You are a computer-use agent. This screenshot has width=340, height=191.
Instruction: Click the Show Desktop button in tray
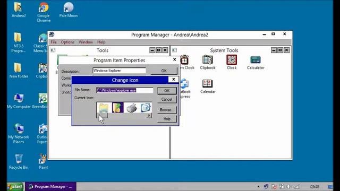pyautogui.click(x=330, y=187)
